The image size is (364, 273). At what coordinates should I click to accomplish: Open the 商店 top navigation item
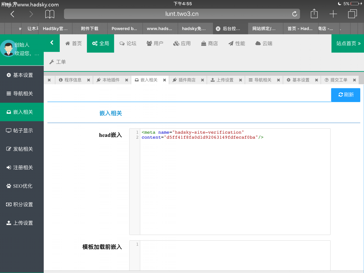pos(209,43)
